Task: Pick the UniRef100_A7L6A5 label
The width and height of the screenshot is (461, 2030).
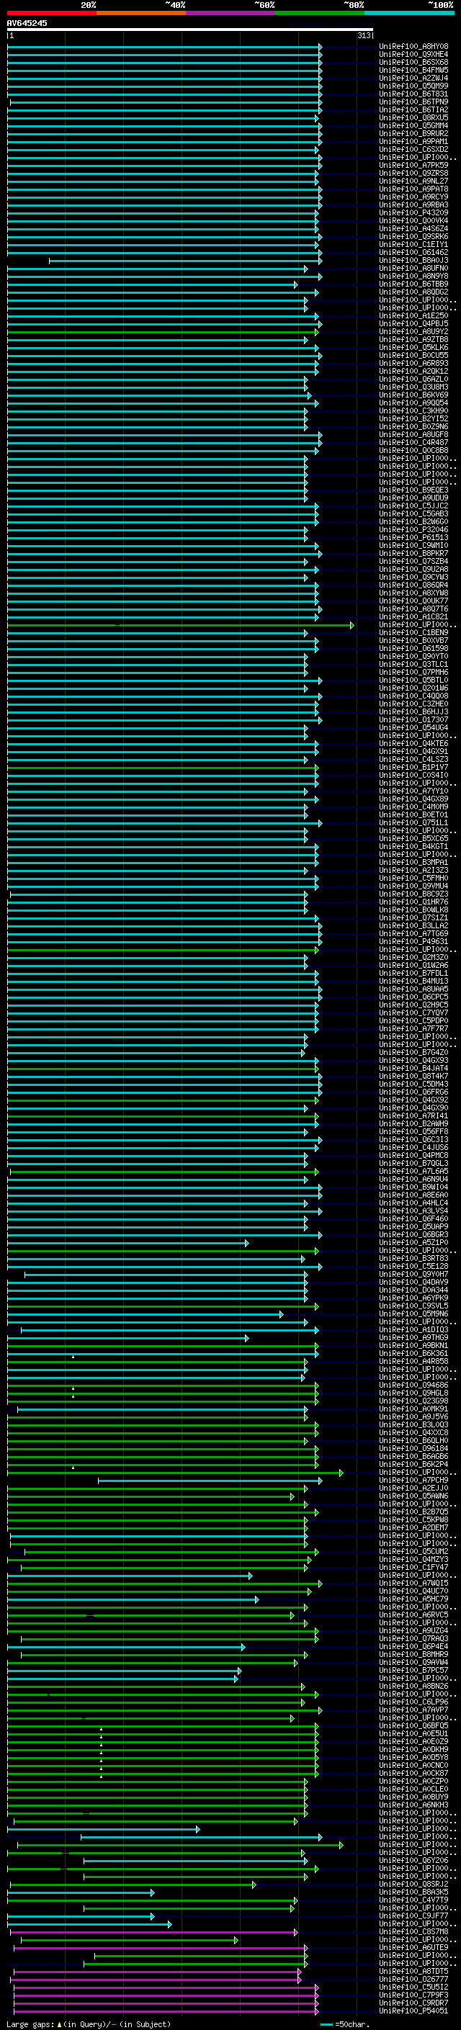Action: click(413, 1172)
